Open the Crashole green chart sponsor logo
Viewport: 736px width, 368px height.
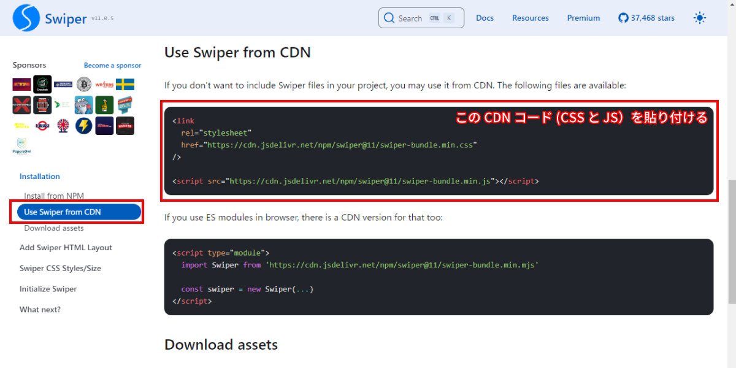tap(42, 84)
